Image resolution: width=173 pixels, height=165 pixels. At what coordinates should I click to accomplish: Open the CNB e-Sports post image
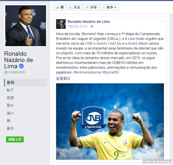(x=110, y=121)
